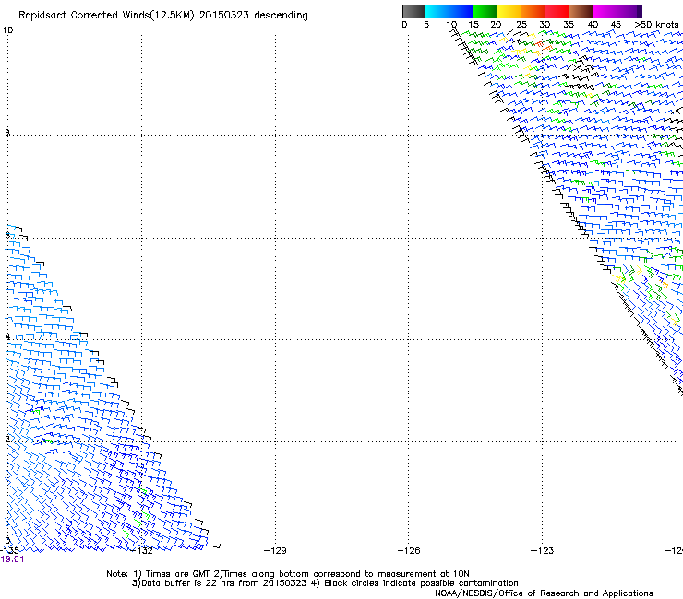Click the legend tick label '45'
The image size is (683, 599).
(616, 25)
